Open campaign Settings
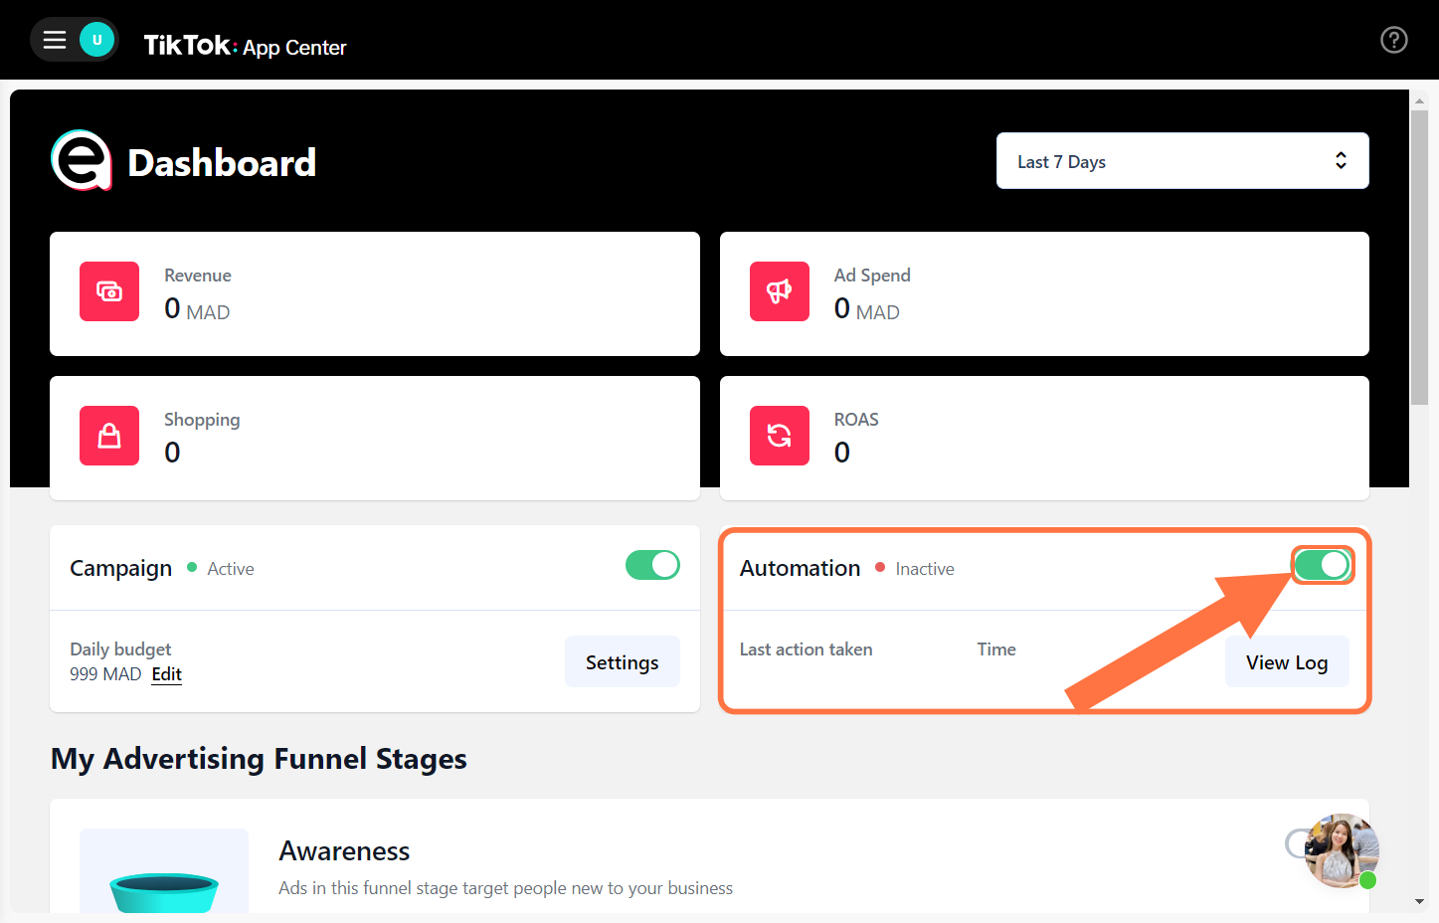Screen dimensions: 1439x923 (x=622, y=661)
